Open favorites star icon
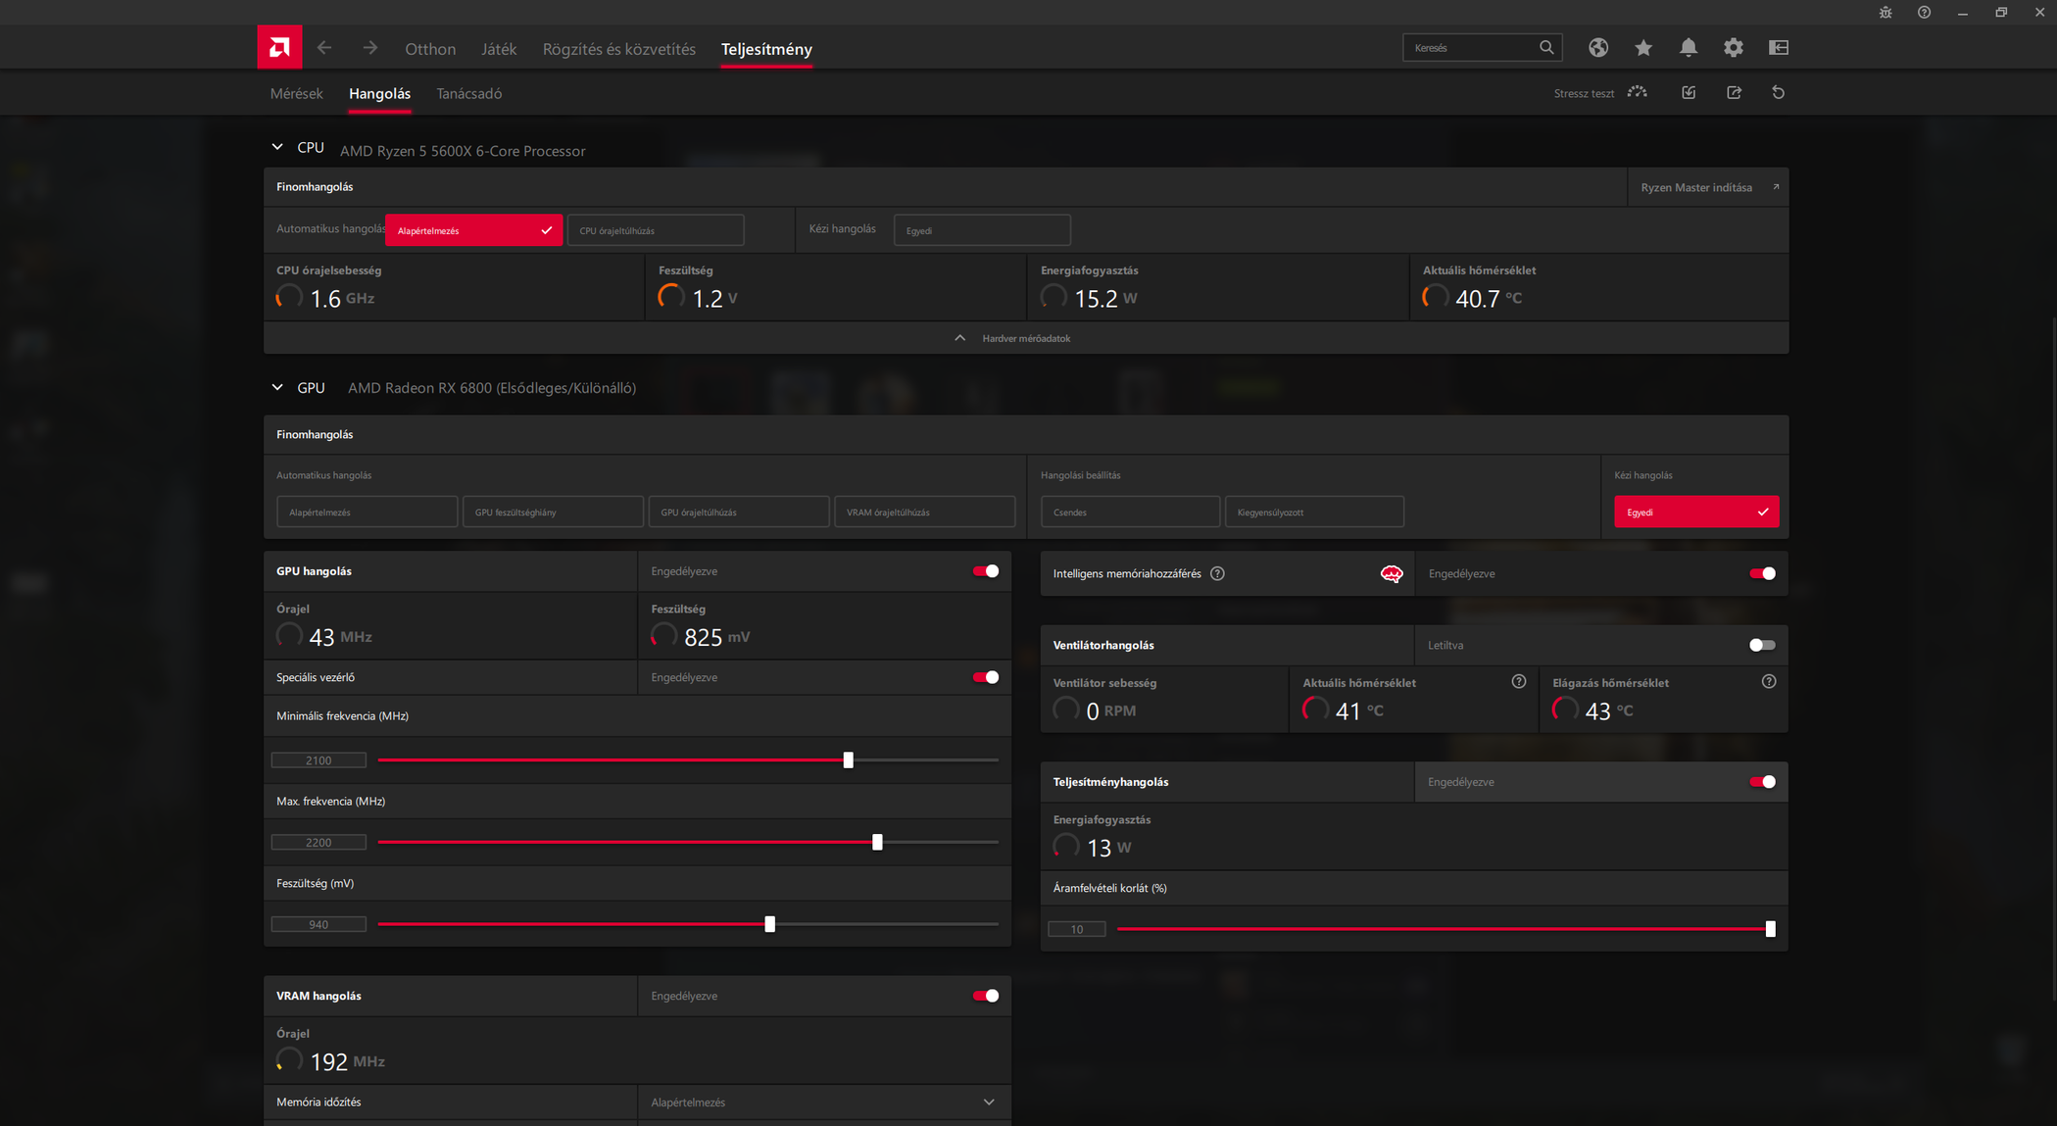Image resolution: width=2057 pixels, height=1126 pixels. pyautogui.click(x=1643, y=47)
